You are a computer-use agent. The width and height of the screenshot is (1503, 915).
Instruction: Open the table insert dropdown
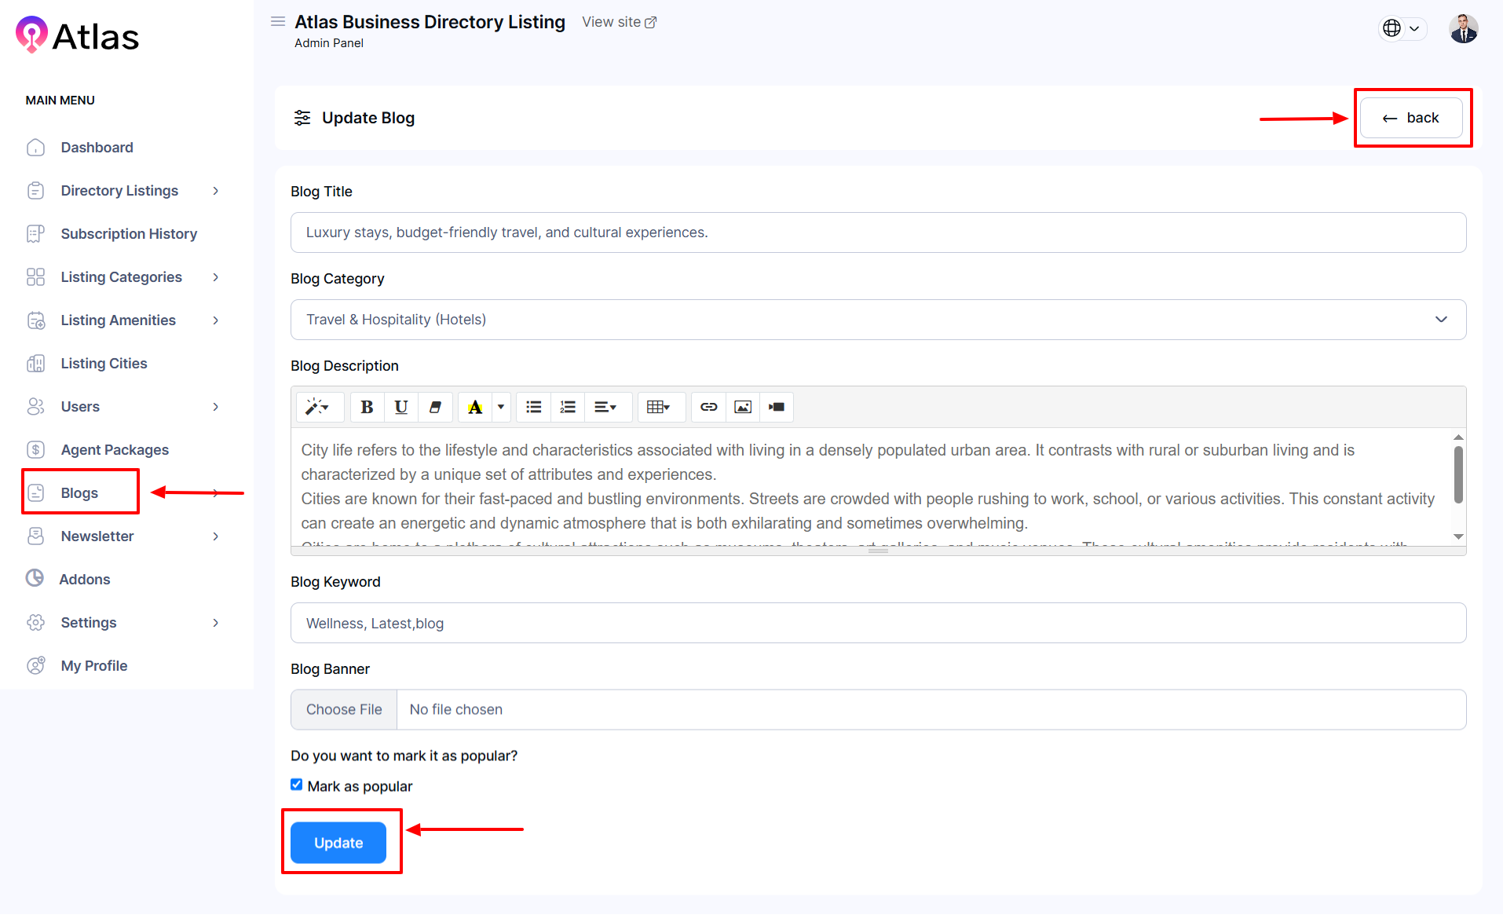pyautogui.click(x=658, y=407)
